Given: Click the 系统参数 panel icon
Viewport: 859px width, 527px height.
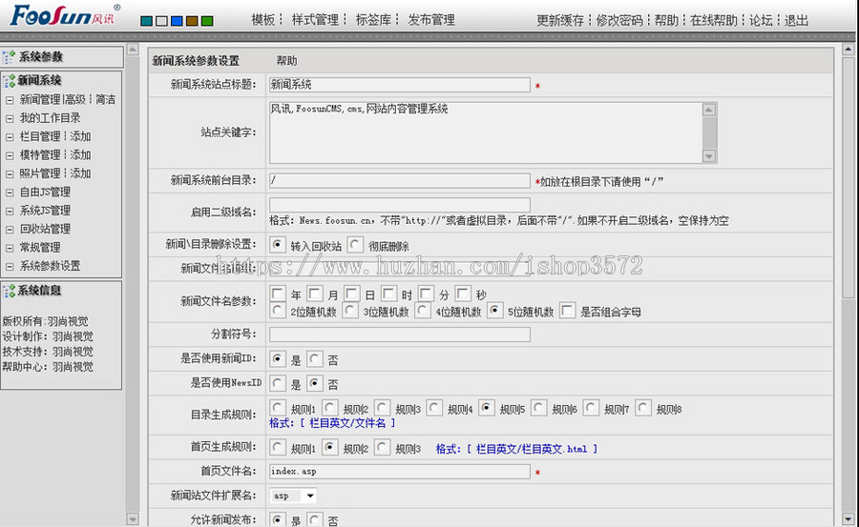Looking at the screenshot, I should pos(9,57).
